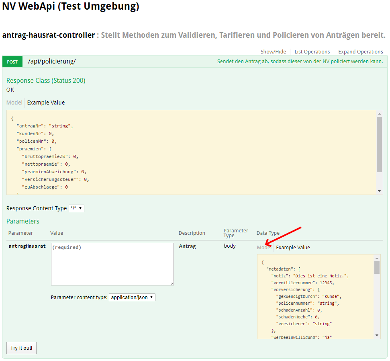
Task: Open the Parameter content type dropdown
Action: click(132, 297)
